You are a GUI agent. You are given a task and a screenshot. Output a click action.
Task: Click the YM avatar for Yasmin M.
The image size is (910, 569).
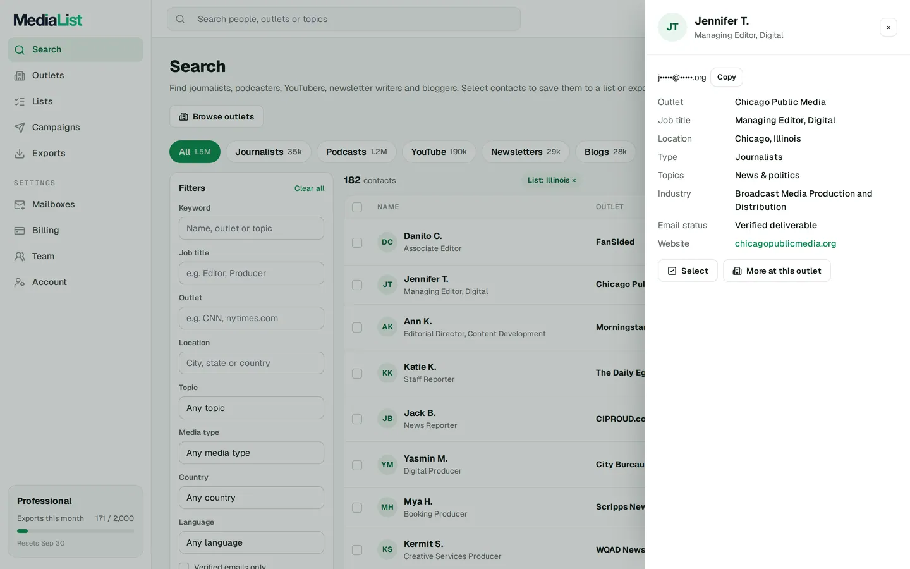tap(387, 465)
